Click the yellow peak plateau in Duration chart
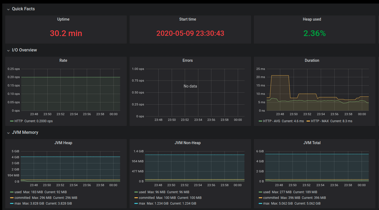This screenshot has height=210, width=379. 280,75
